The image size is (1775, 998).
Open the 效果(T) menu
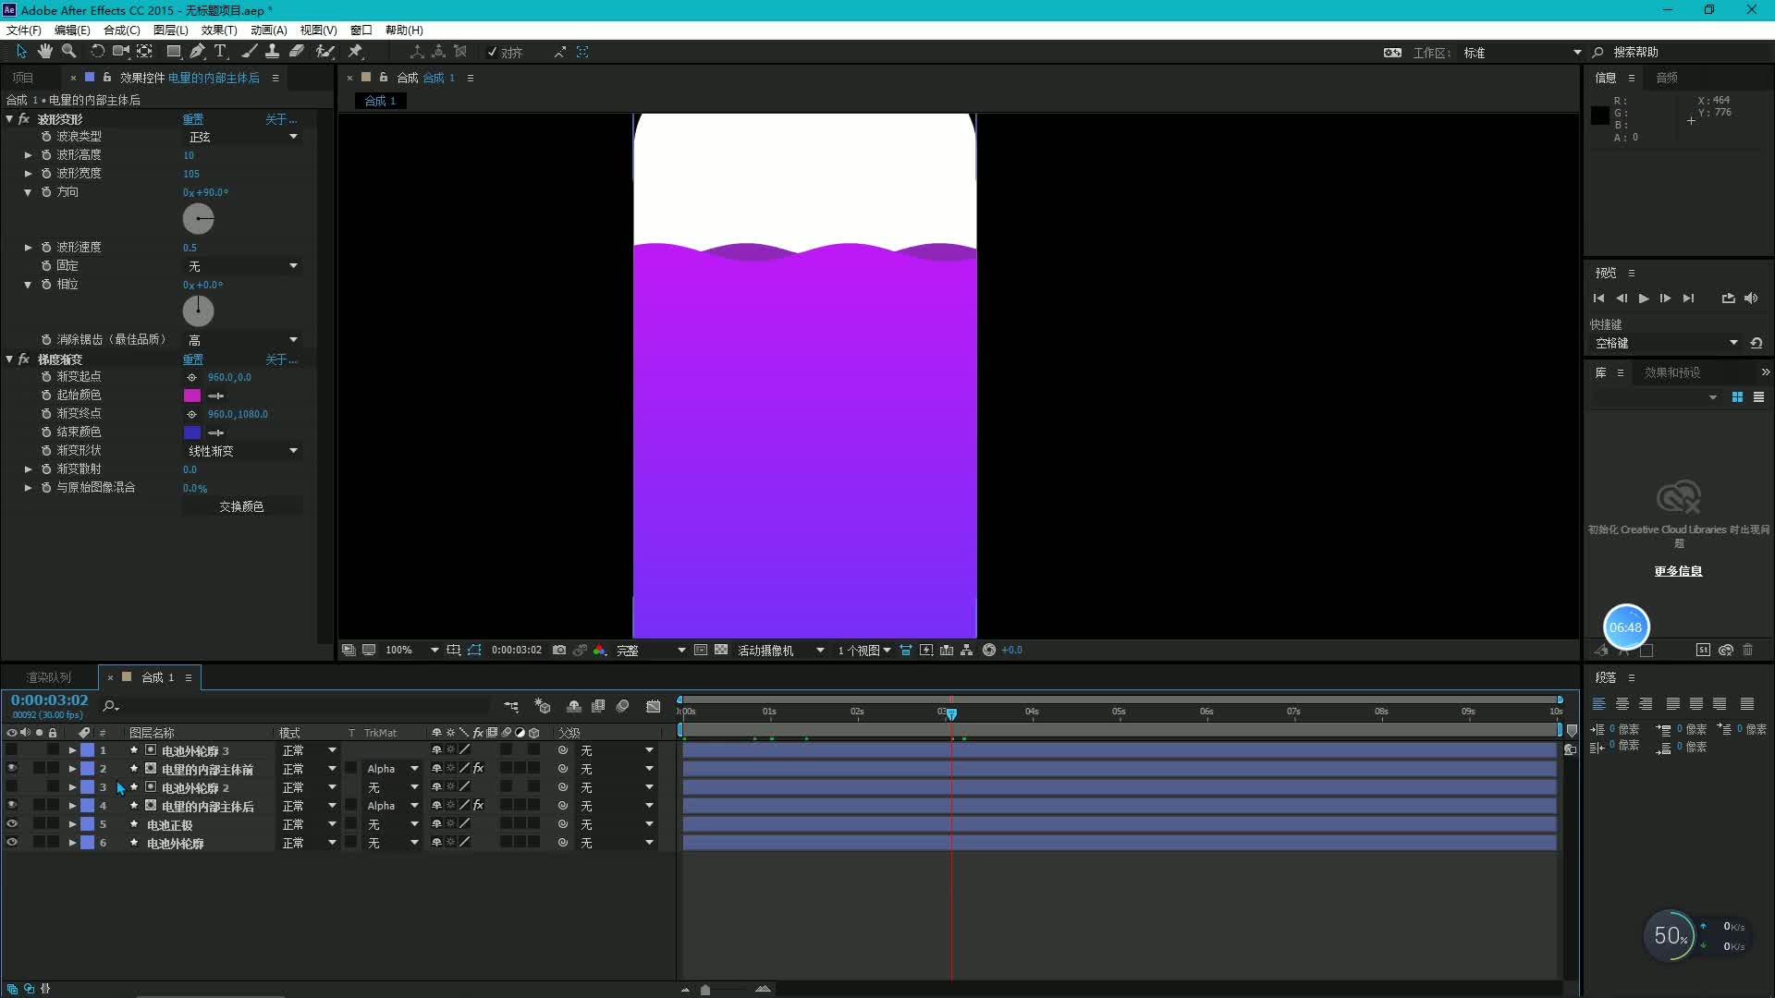pyautogui.click(x=219, y=30)
